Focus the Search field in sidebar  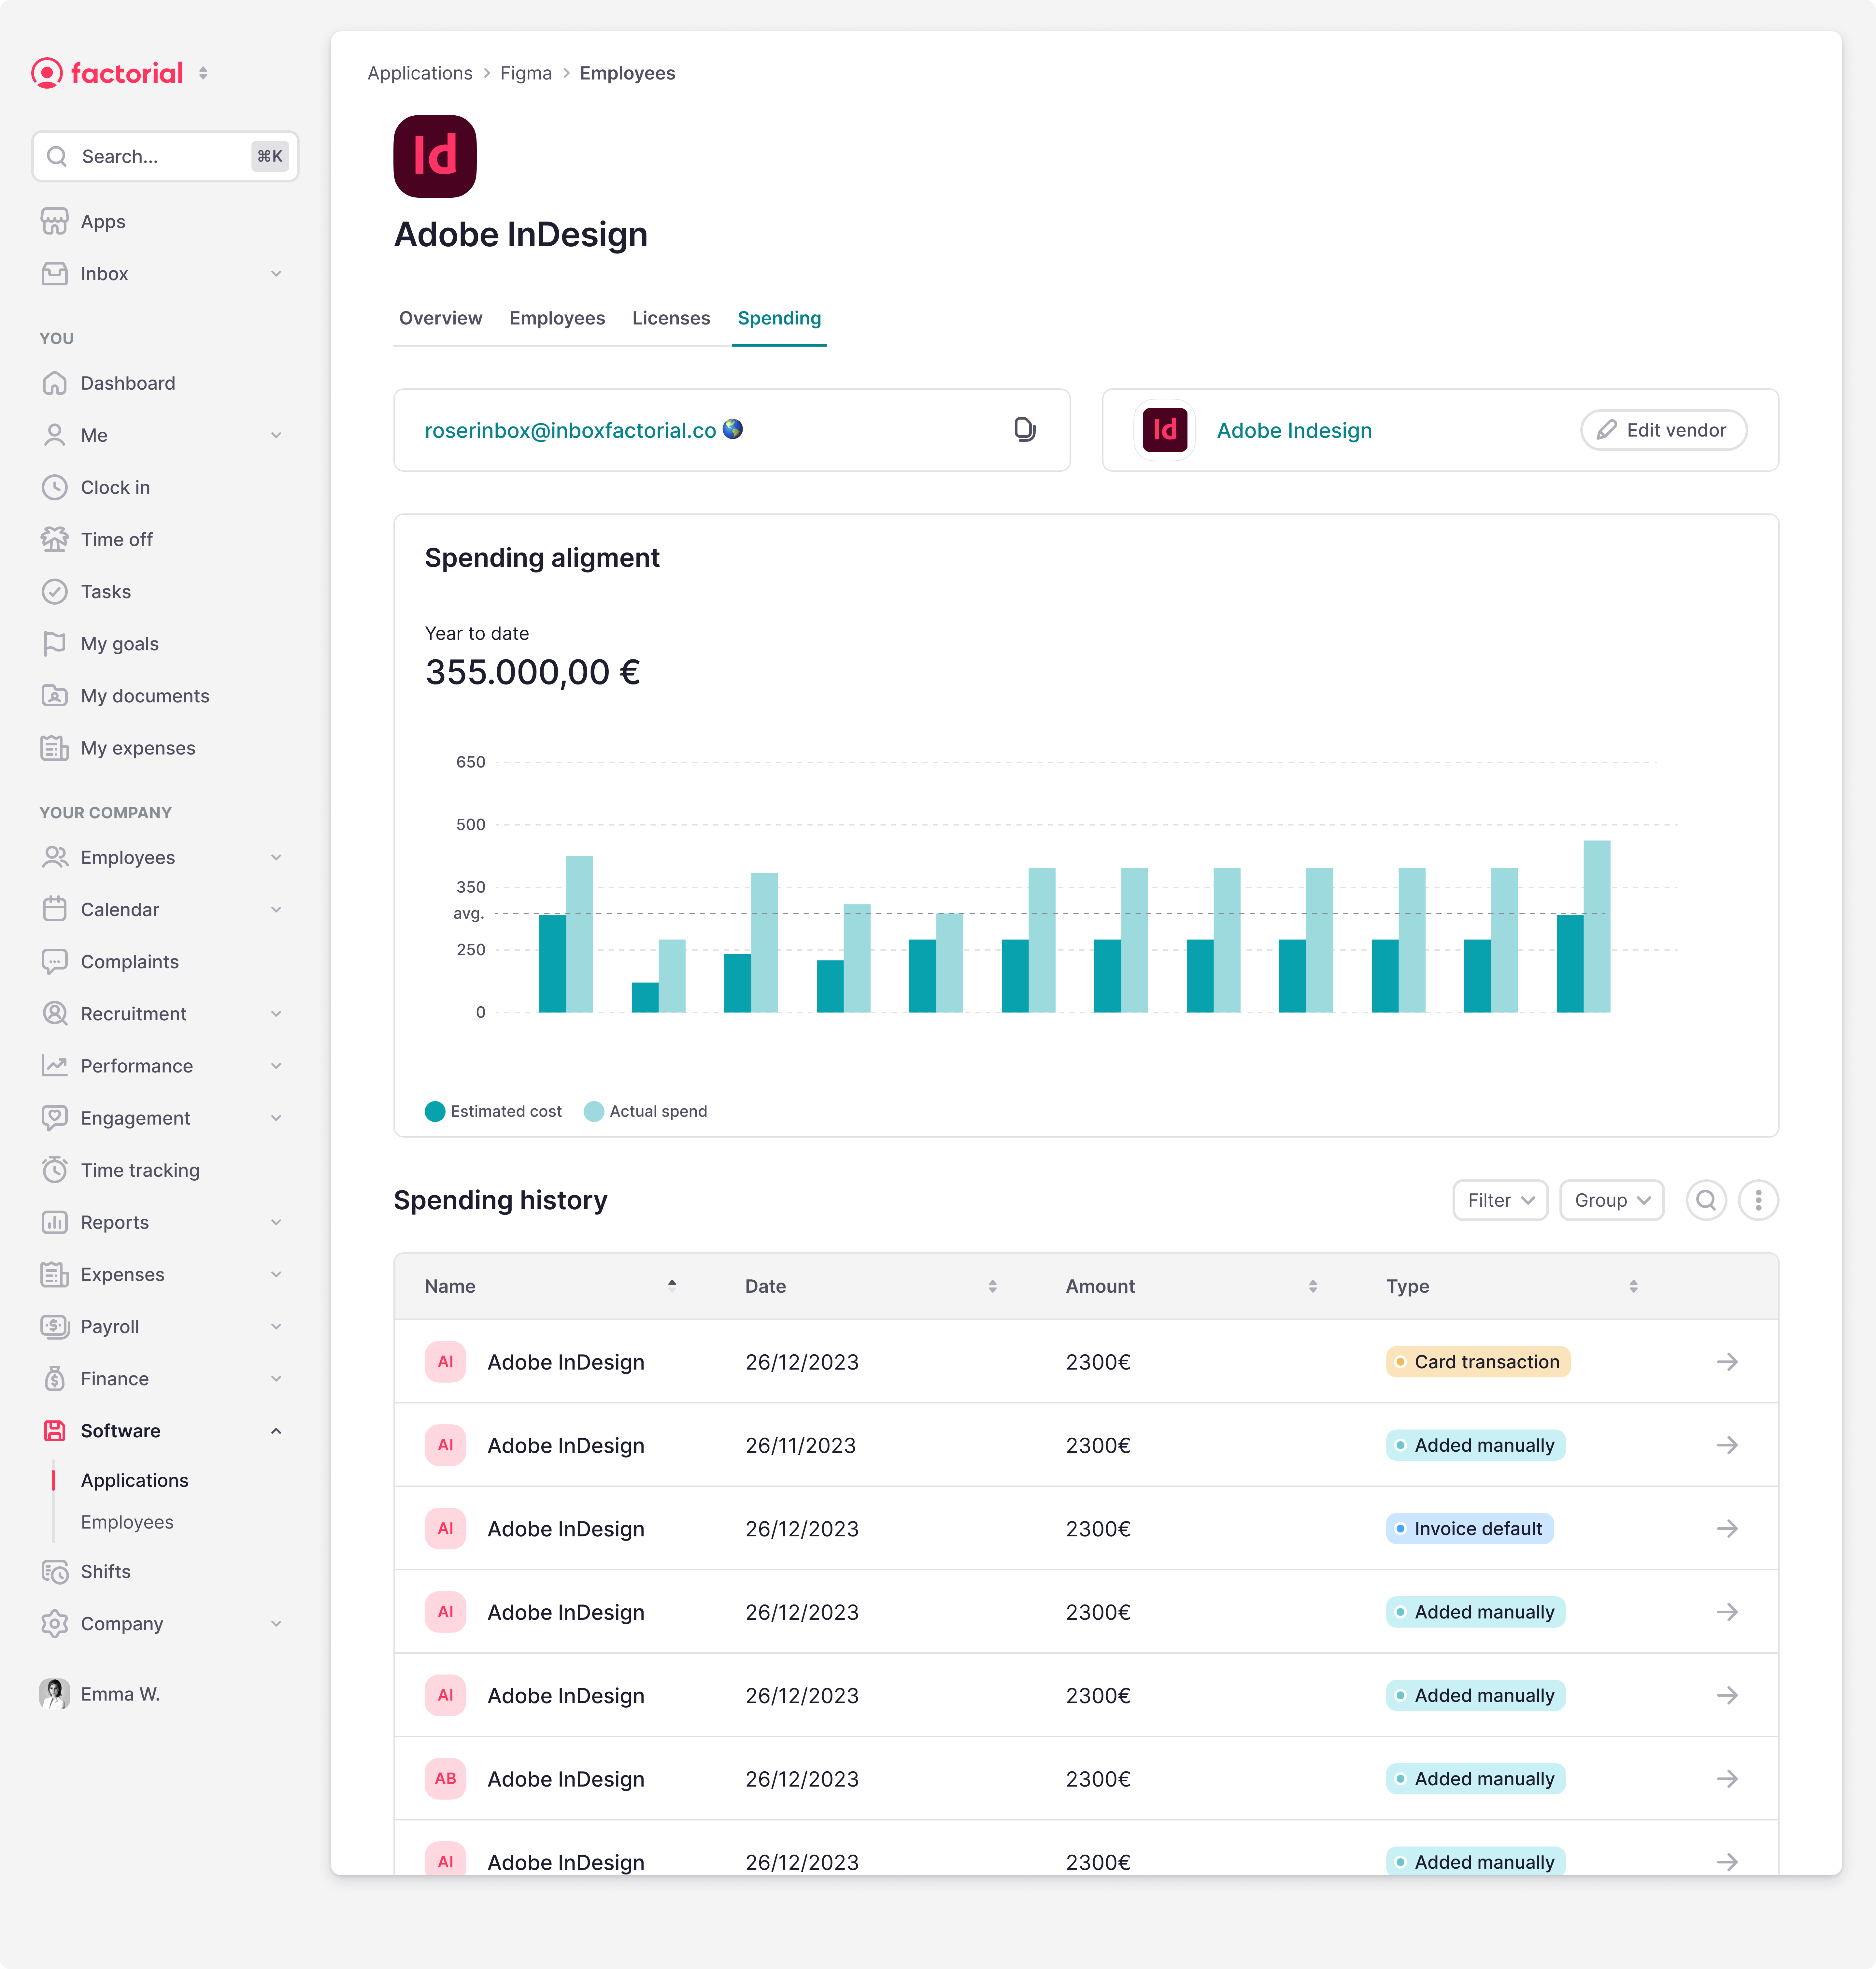click(165, 156)
